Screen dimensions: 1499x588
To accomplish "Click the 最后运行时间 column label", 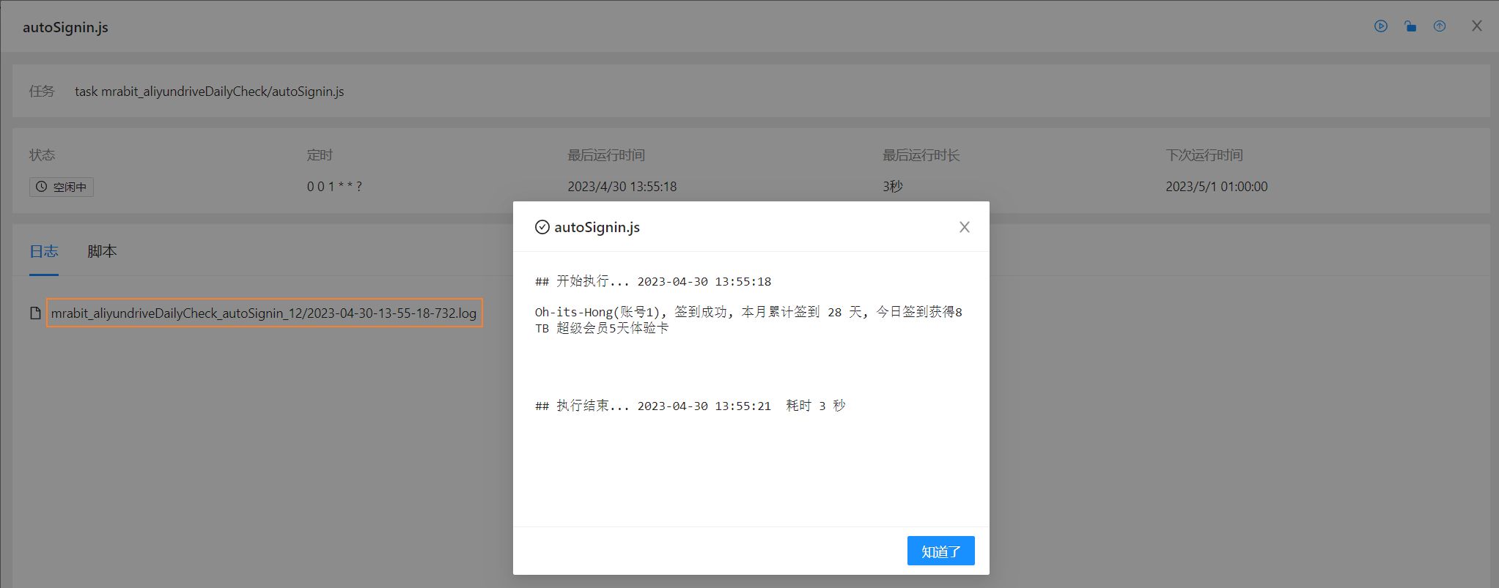I will click(x=606, y=155).
